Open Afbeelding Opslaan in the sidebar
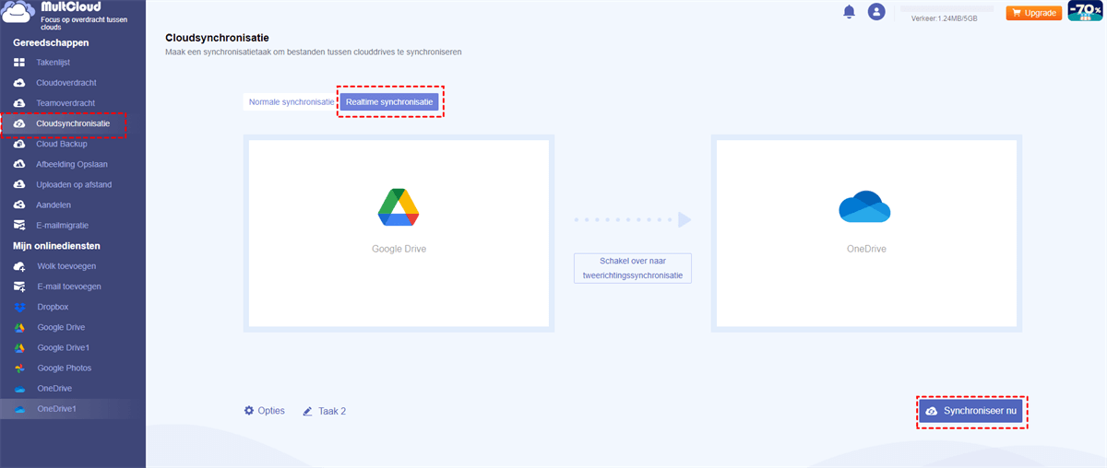 pos(73,164)
